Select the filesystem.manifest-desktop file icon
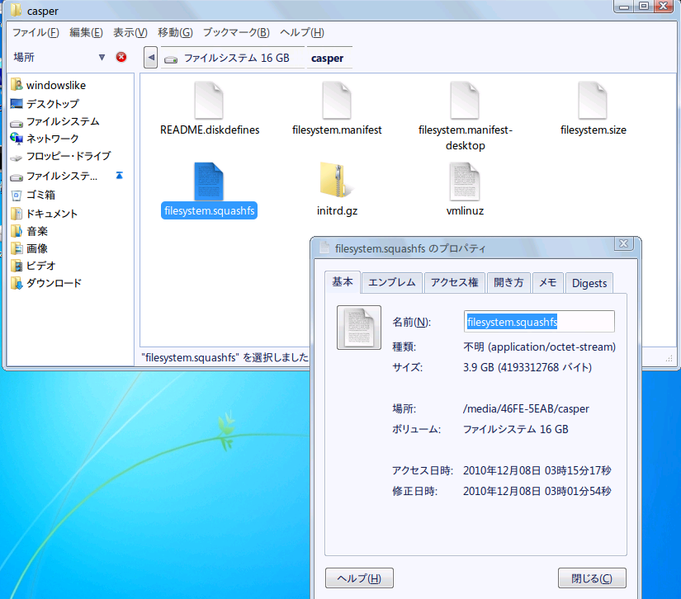Image resolution: width=681 pixels, height=599 pixels. click(465, 101)
